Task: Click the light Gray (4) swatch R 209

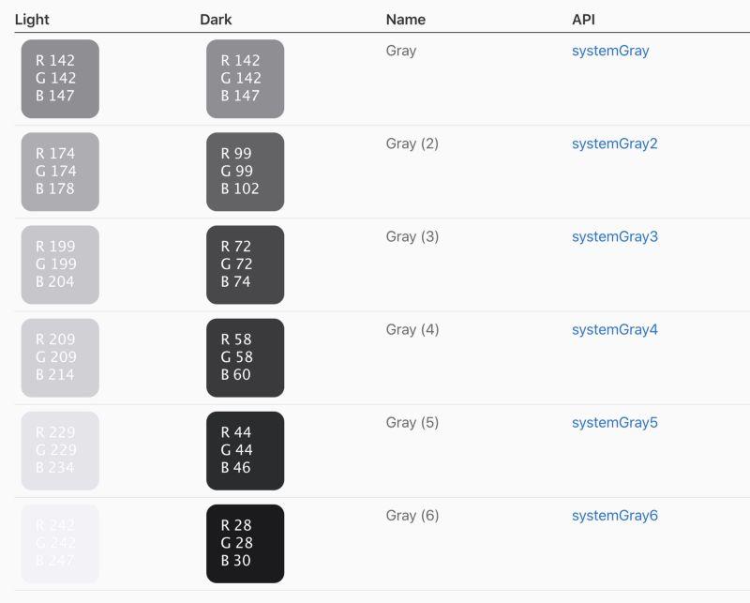Action: [x=60, y=357]
